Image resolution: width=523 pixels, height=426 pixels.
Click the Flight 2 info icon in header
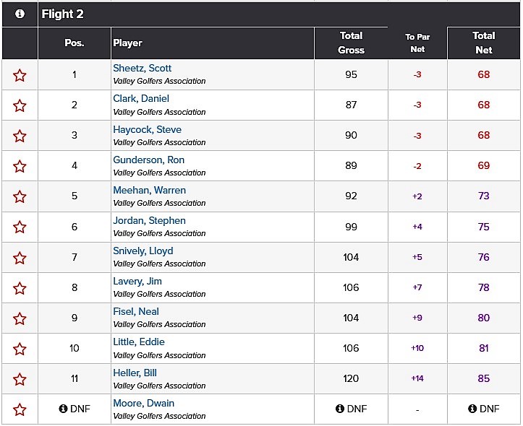(x=20, y=14)
